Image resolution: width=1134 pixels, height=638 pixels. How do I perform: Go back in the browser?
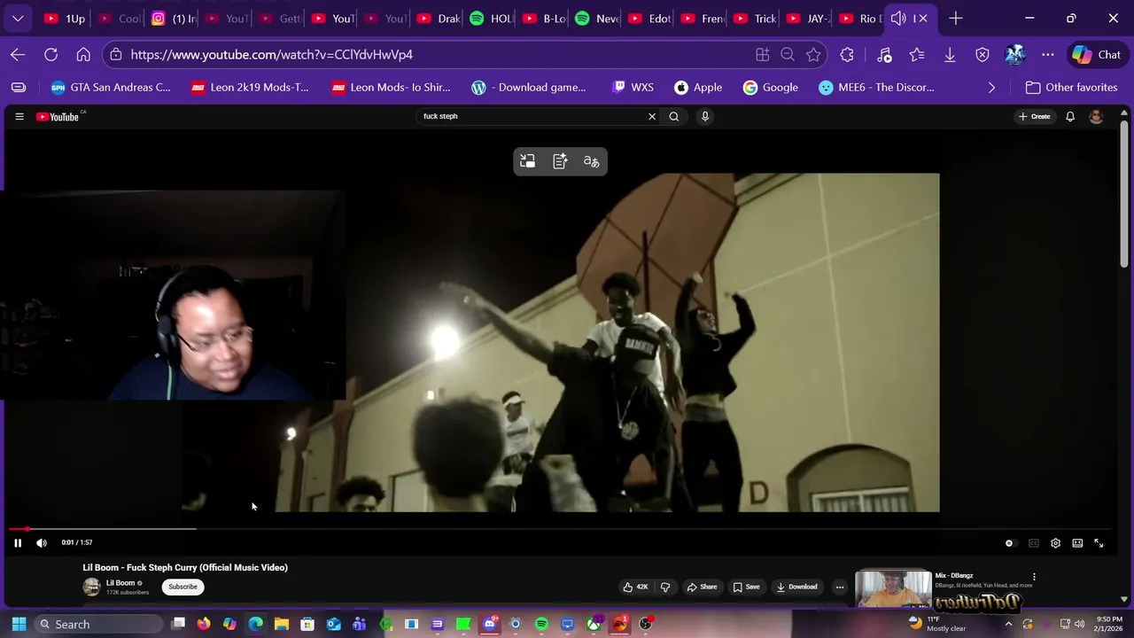click(x=18, y=55)
